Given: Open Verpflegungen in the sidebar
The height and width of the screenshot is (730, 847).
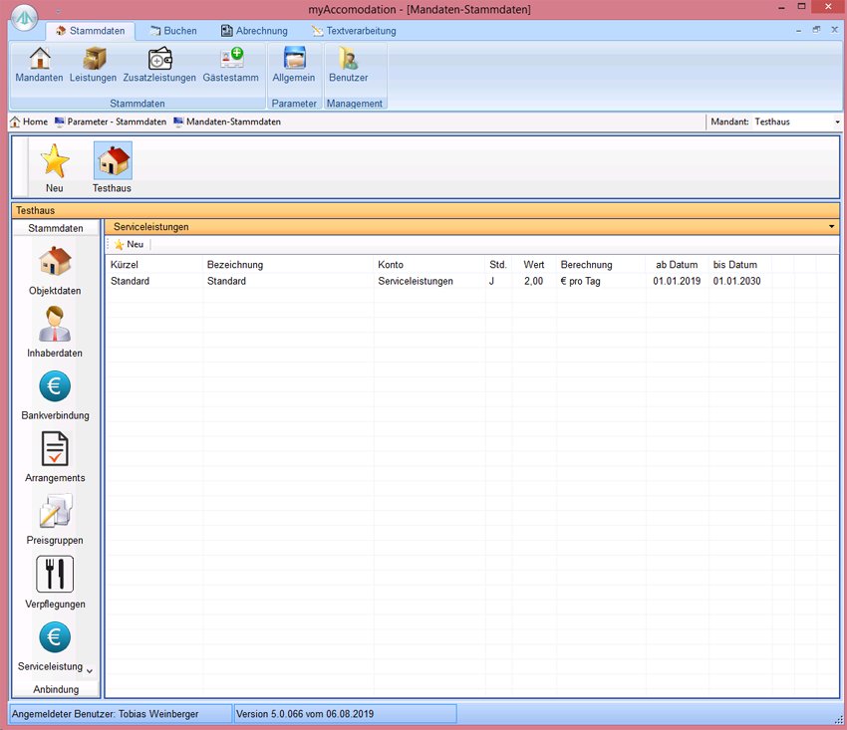Looking at the screenshot, I should click(55, 583).
